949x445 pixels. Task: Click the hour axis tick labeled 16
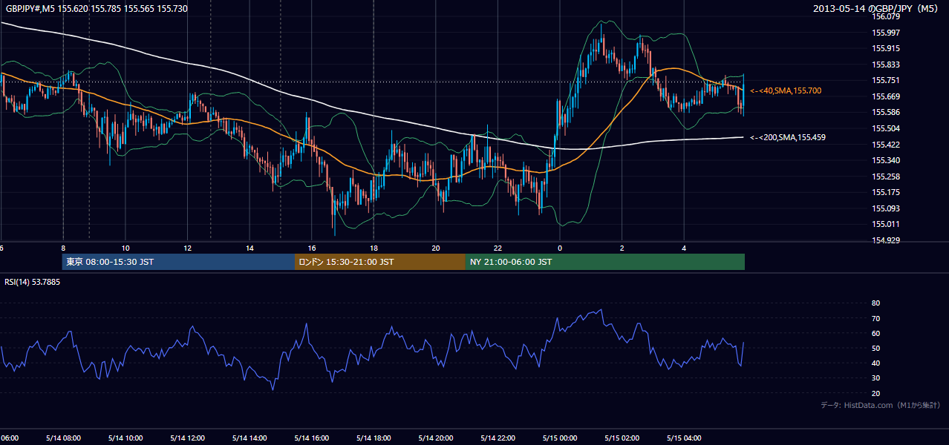(312, 248)
